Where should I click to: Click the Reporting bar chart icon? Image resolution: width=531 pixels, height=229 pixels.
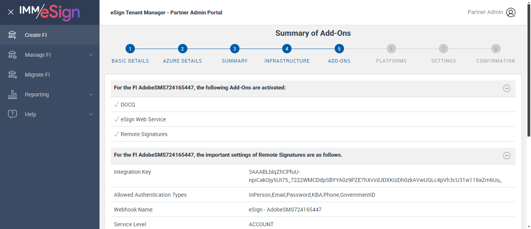[x=12, y=94]
